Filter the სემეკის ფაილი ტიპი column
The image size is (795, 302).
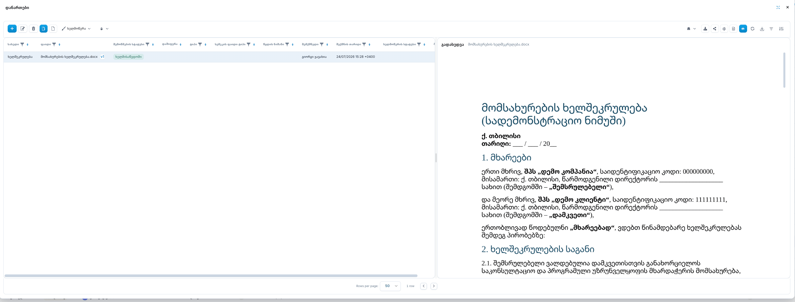249,44
